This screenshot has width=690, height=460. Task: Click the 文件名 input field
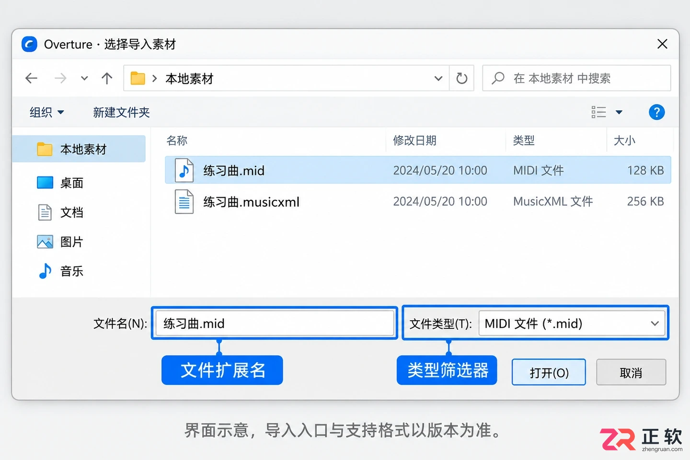(275, 323)
